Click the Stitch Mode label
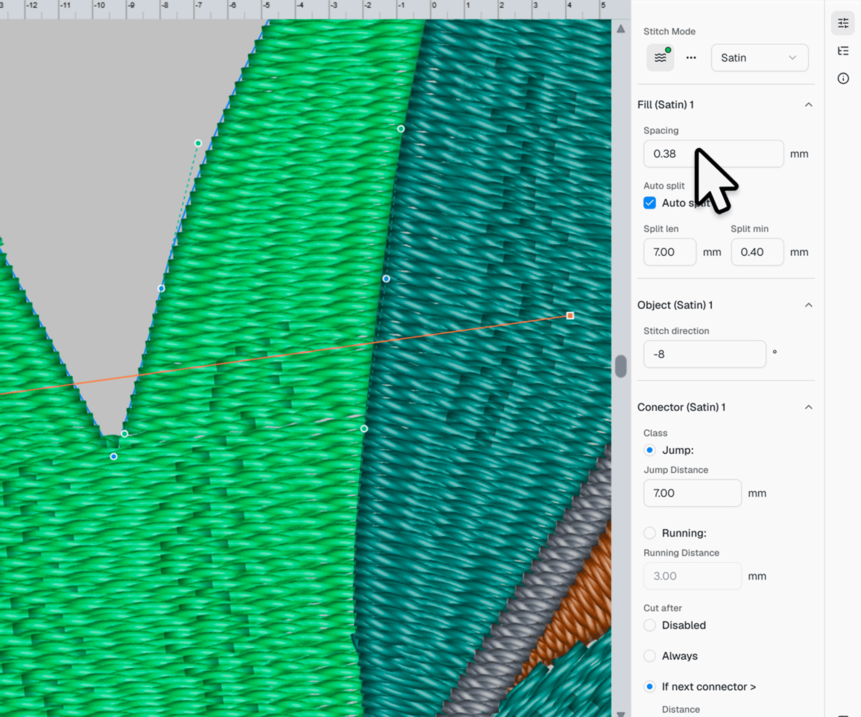 669,32
